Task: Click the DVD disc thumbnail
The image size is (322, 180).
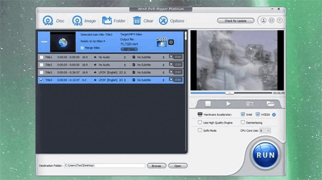Action: (x=63, y=42)
